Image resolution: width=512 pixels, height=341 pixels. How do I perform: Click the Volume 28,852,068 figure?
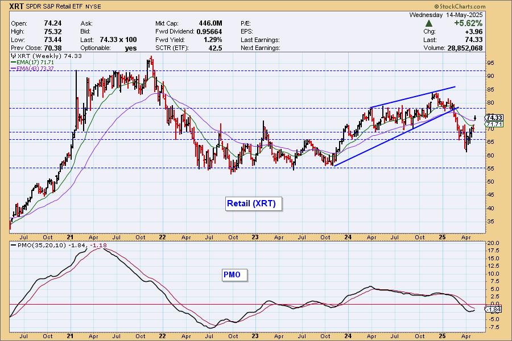click(x=465, y=48)
